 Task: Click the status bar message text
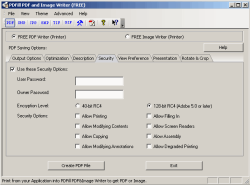coord(74,181)
